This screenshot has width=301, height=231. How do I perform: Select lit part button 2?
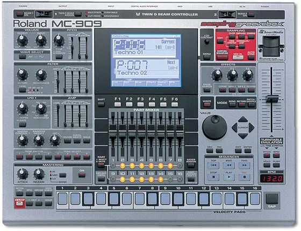123,166
